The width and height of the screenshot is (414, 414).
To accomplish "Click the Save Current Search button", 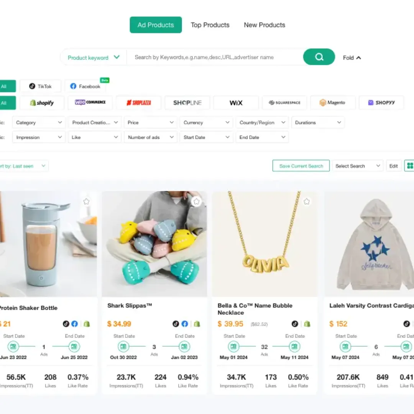I will [301, 166].
